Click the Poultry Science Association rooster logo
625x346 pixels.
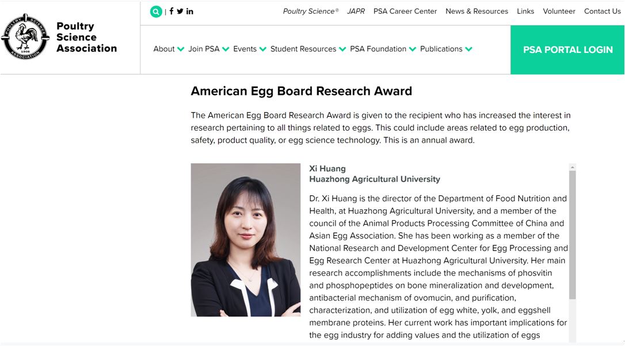pyautogui.click(x=25, y=37)
